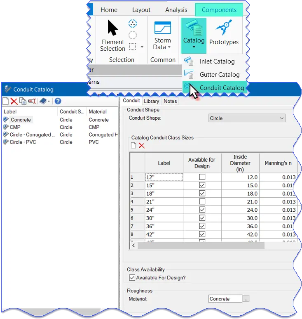Rename the selected catalog entry
Viewport: 302px width, 319px height.
point(32,101)
